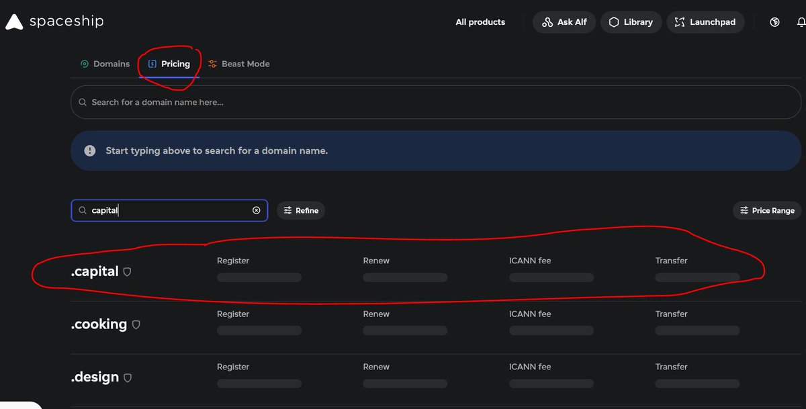Screen dimensions: 806x409
Task: Open the All products menu
Action: click(x=480, y=22)
